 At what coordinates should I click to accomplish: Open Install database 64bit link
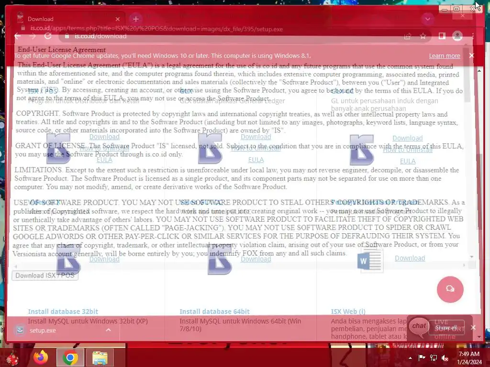point(214,312)
